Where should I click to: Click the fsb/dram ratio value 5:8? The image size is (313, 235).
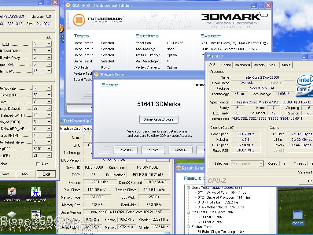[x=49, y=17]
